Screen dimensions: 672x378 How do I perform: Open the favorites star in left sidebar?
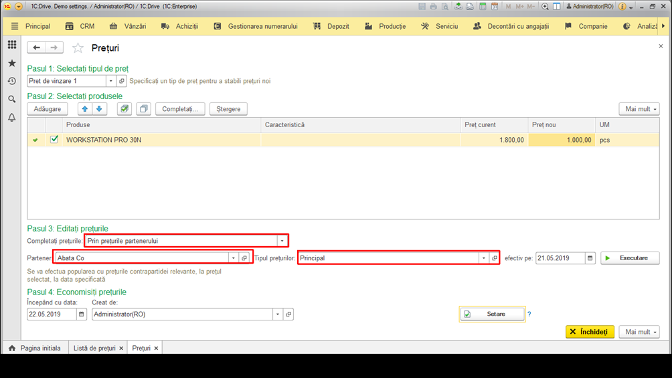coord(12,63)
